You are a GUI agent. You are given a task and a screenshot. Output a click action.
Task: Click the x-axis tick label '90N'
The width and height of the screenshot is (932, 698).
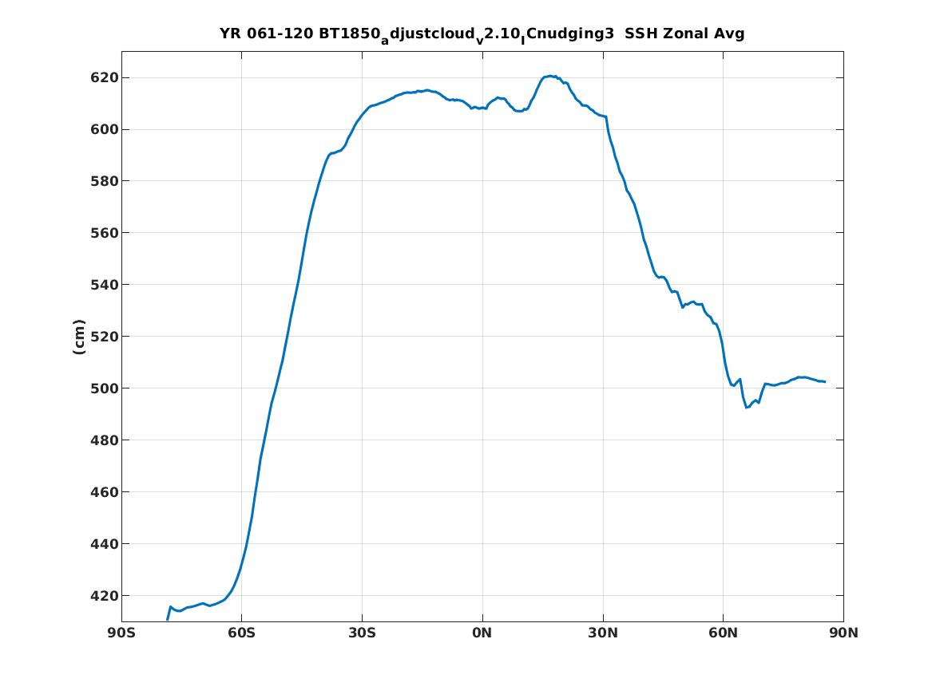pos(844,633)
